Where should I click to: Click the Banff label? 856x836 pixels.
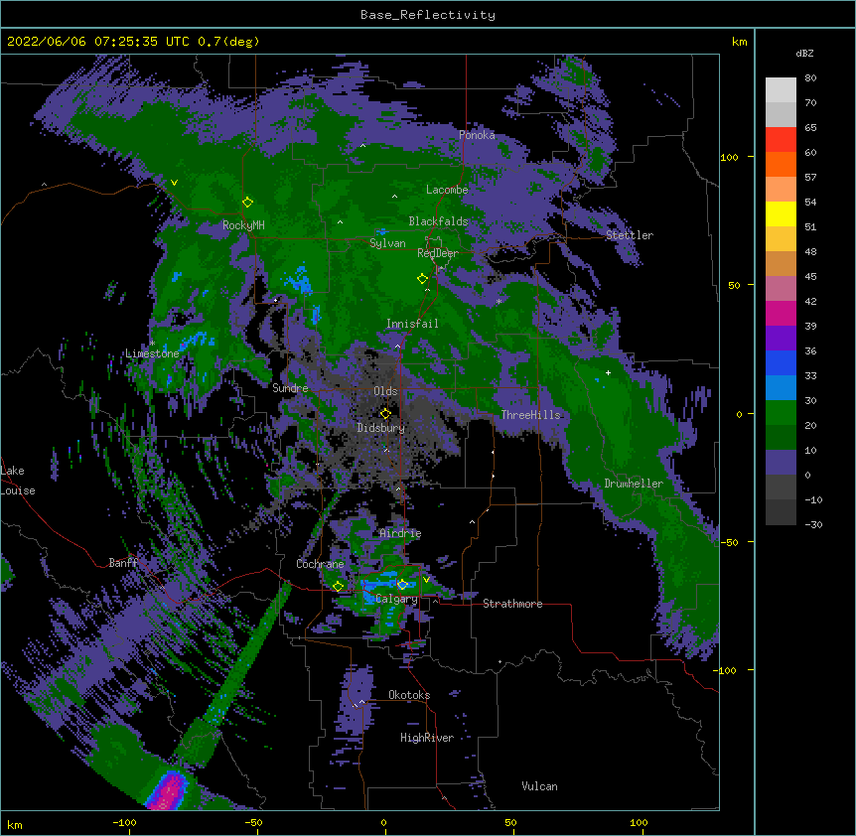point(123,563)
